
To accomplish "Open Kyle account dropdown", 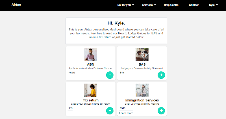I will coord(214,5).
